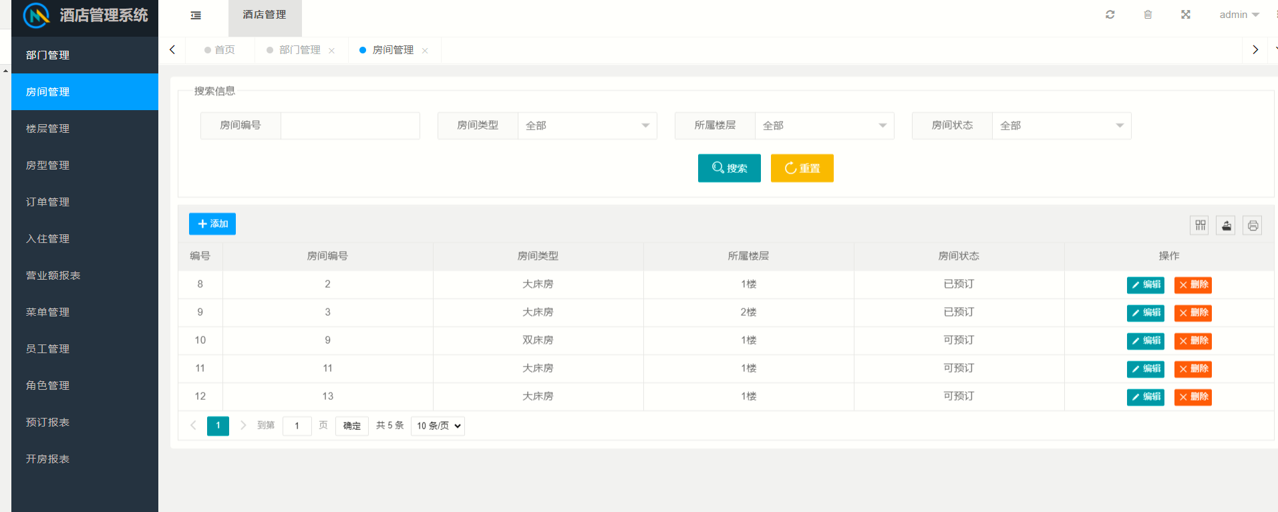Click the 房间编号 column header

point(327,256)
